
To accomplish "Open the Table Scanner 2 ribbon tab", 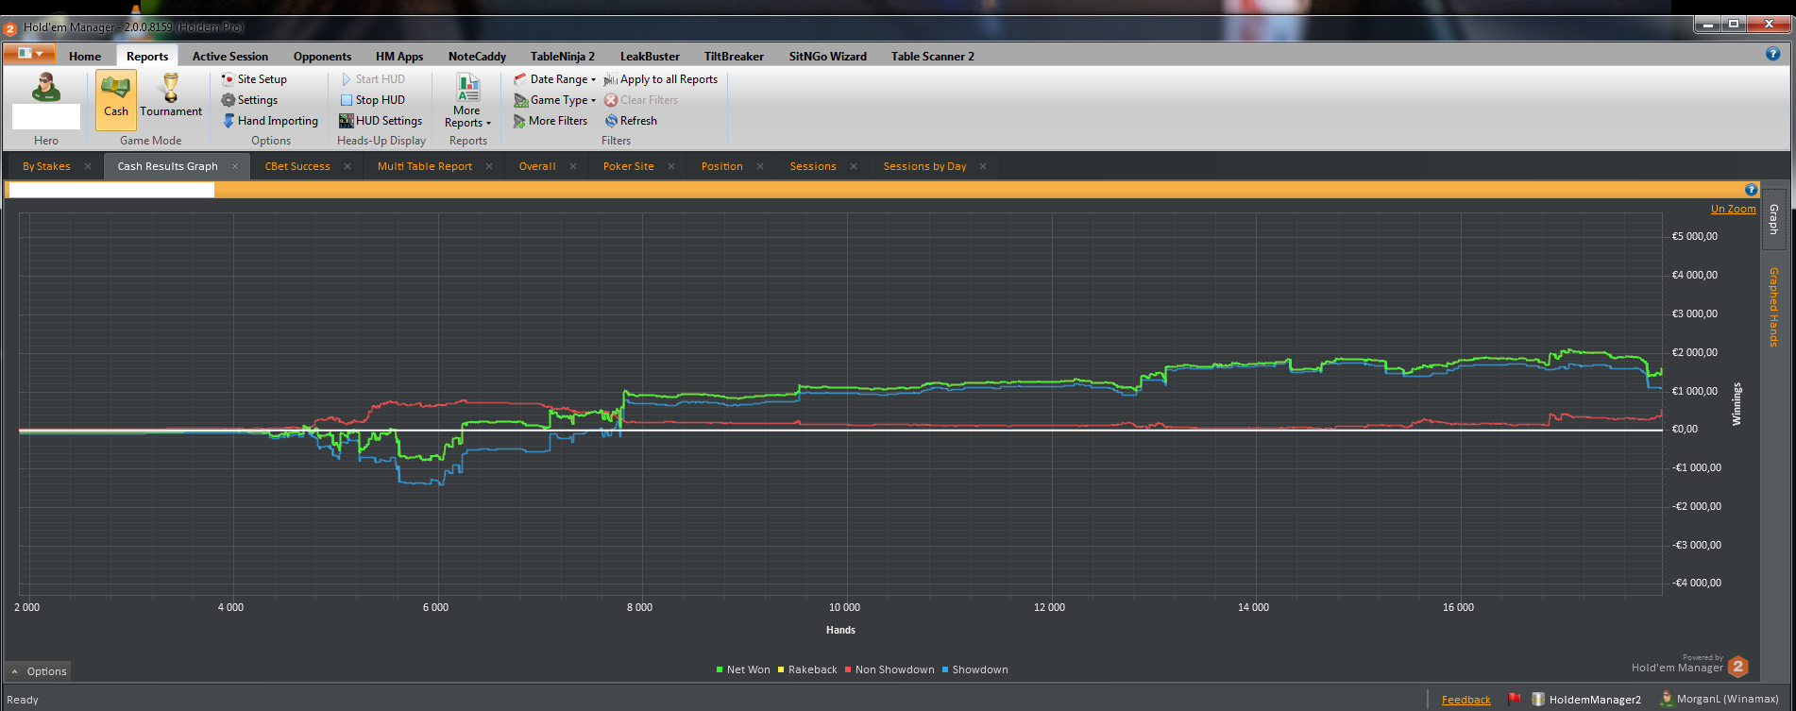I will pos(933,57).
